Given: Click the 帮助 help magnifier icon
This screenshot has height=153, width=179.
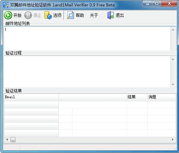Looking at the screenshot, I should pyautogui.click(x=71, y=15).
